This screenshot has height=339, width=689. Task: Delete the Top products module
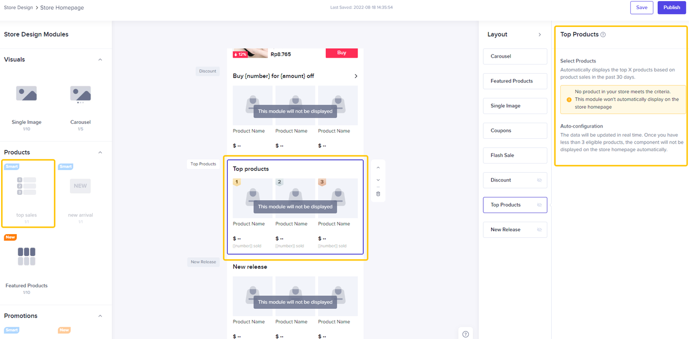(378, 194)
